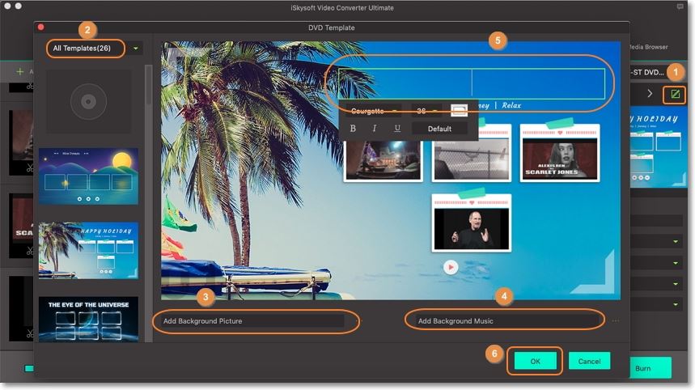Select the Happy Holiday template thumbnail

tap(88, 250)
